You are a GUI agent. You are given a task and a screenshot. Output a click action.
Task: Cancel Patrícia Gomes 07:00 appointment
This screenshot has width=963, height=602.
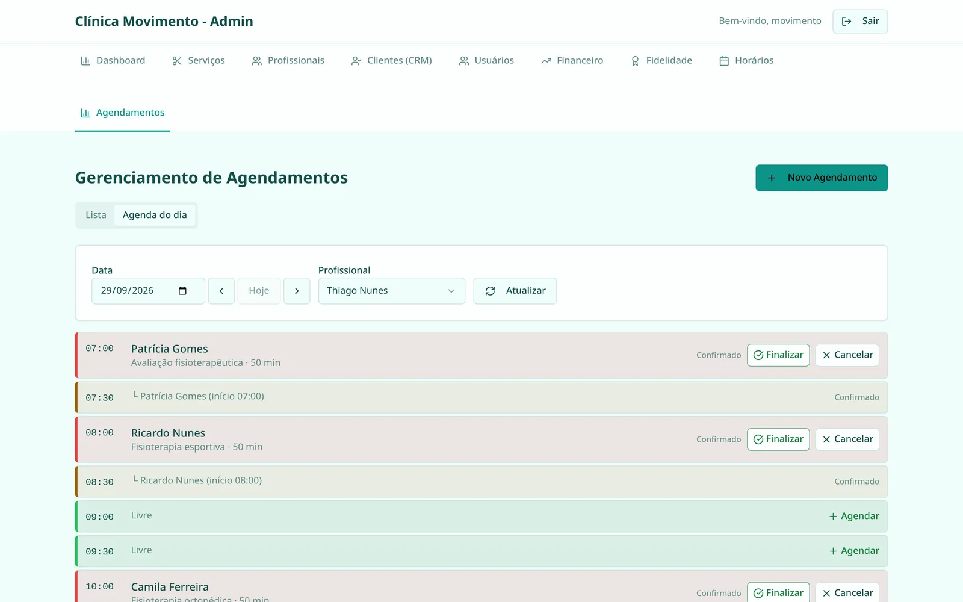(847, 355)
